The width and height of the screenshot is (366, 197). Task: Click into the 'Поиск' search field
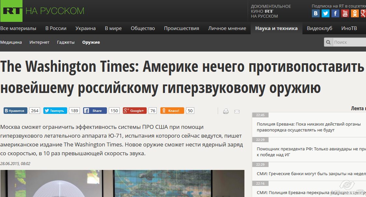pos(349,42)
